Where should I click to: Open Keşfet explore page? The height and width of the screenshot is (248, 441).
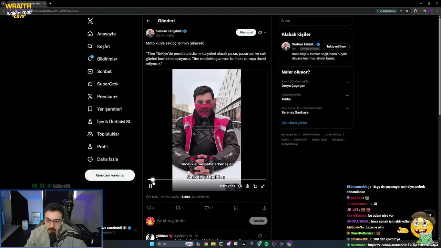click(99, 46)
